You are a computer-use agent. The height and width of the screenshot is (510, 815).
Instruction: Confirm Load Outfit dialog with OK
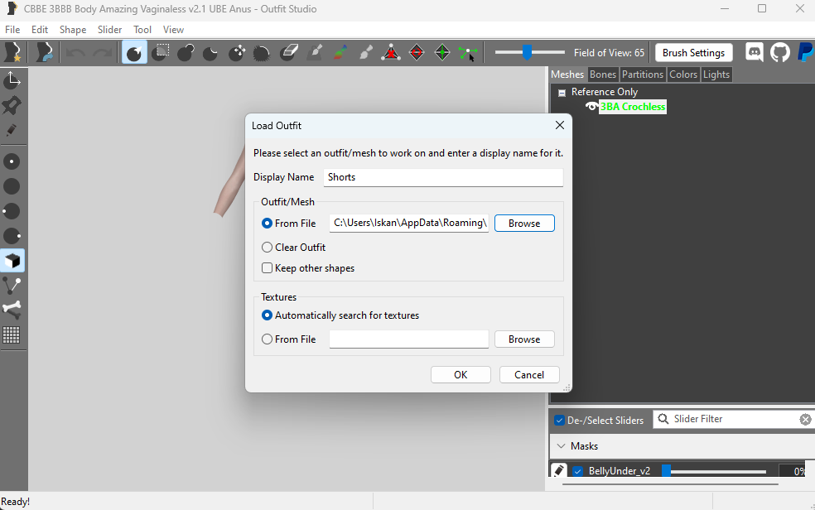point(461,375)
